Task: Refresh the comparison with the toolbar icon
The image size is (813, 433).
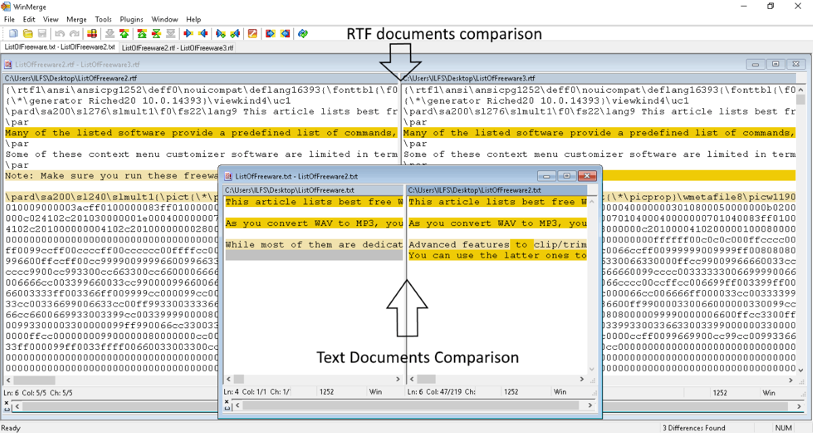Action: pyautogui.click(x=303, y=33)
